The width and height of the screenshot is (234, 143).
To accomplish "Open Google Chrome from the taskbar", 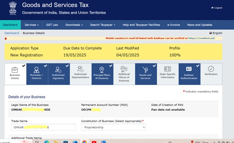I will pyautogui.click(x=85, y=142).
